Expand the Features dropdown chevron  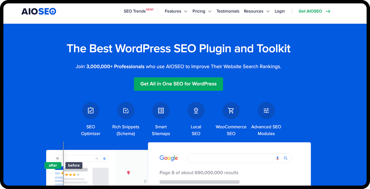point(186,11)
